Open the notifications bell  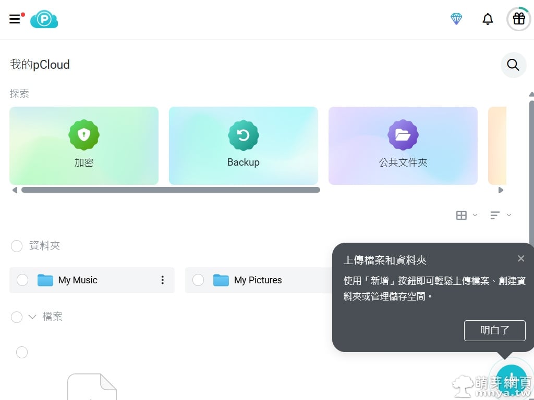click(488, 19)
